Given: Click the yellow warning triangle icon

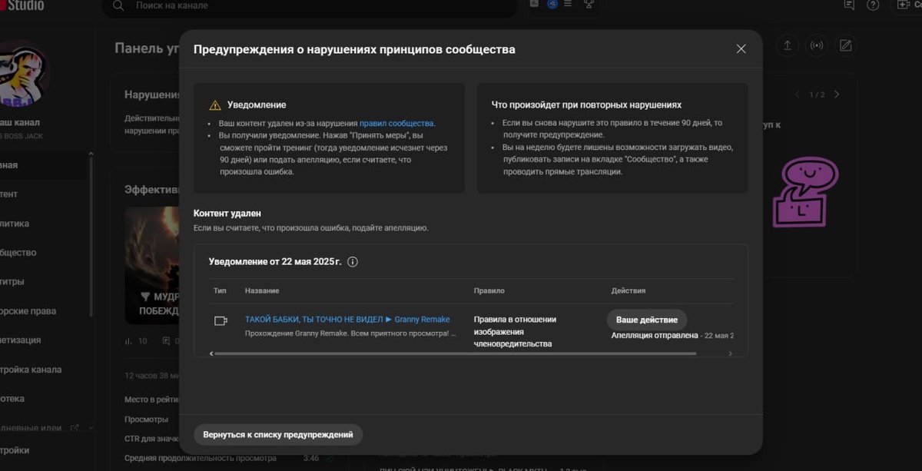Looking at the screenshot, I should point(215,105).
